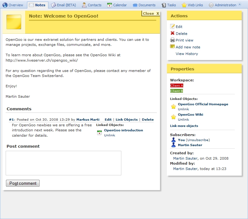Click the Tasks clipboard icon
Screen dimensions: 248x219
(x=164, y=5)
